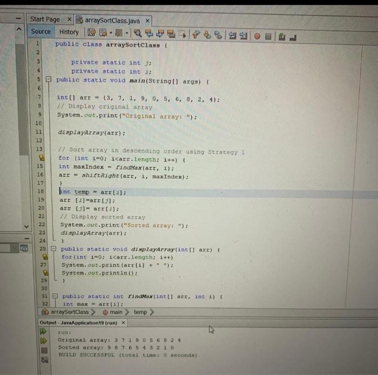This screenshot has width=378, height=375.
Task: Toggle Rectangular Selection icon
Action: (x=183, y=35)
